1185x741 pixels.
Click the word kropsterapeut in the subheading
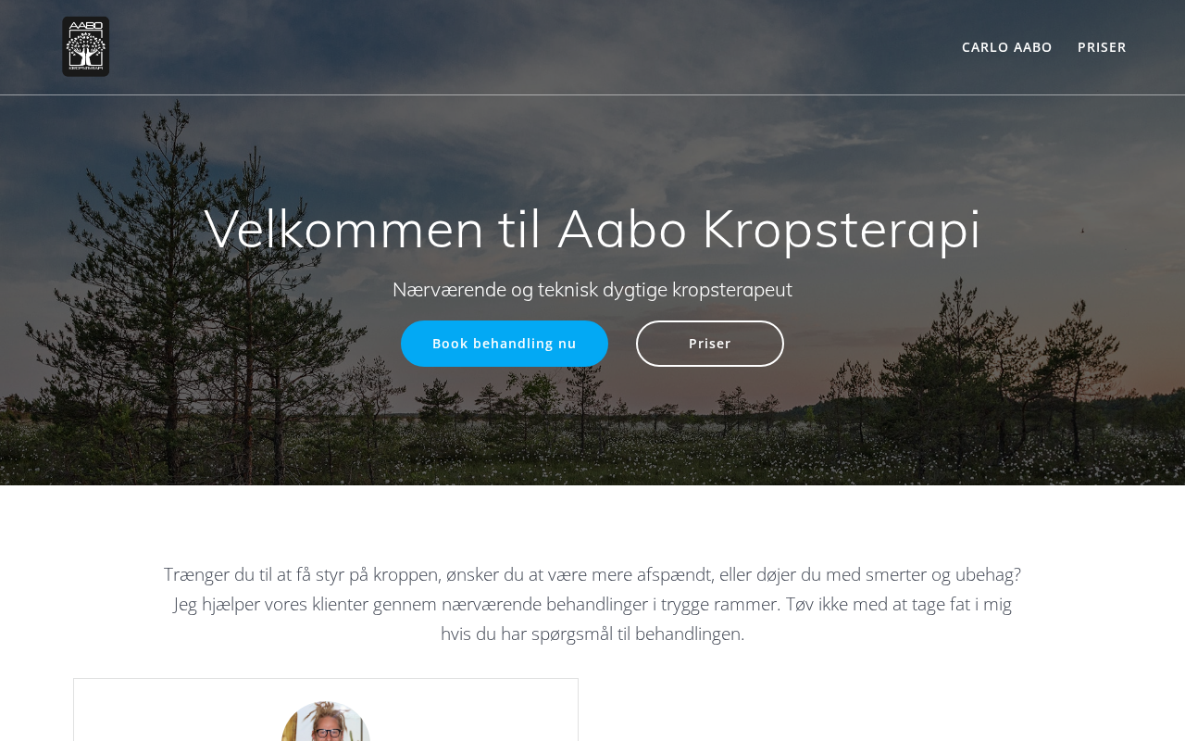pos(732,290)
